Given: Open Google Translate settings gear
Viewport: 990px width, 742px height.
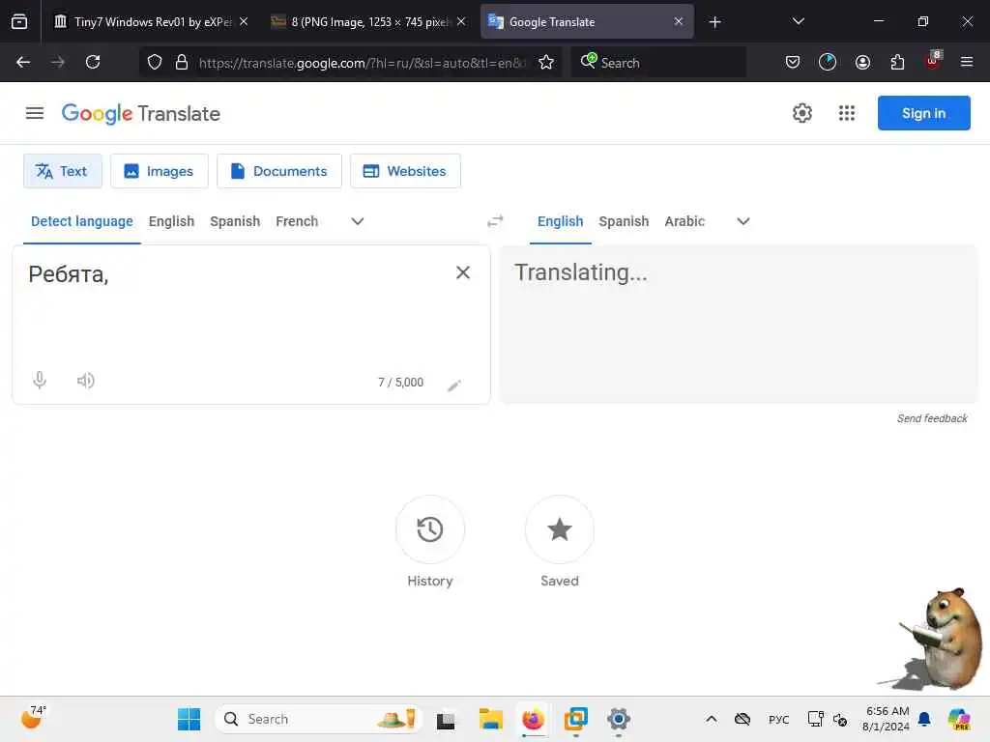Looking at the screenshot, I should tap(801, 113).
